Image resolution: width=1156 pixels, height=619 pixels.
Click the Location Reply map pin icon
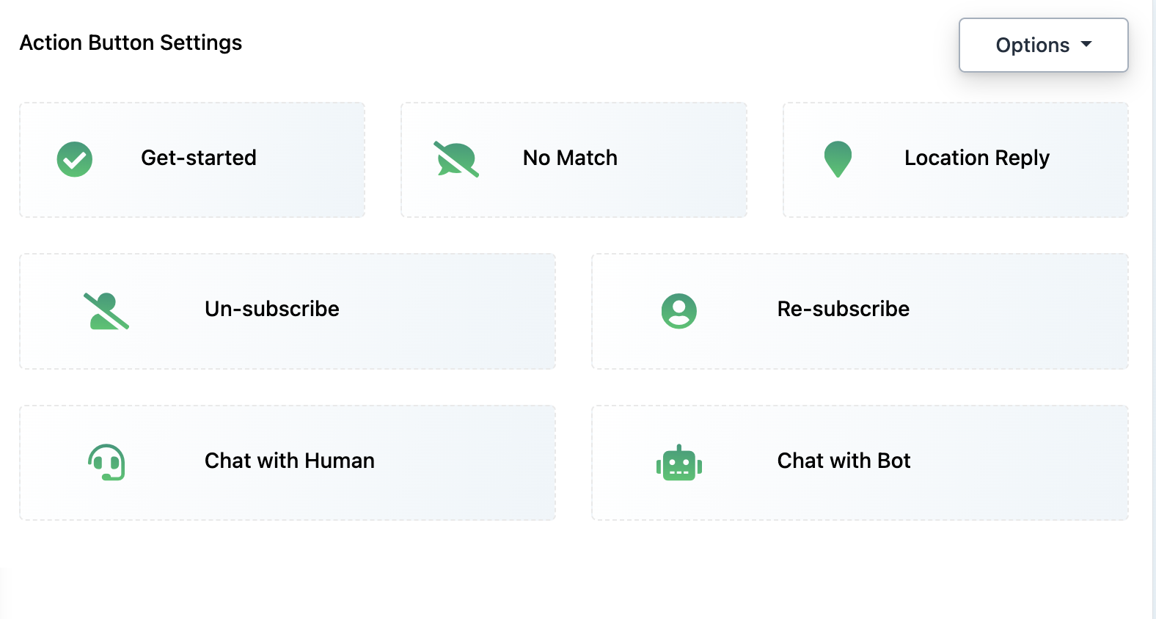click(838, 158)
